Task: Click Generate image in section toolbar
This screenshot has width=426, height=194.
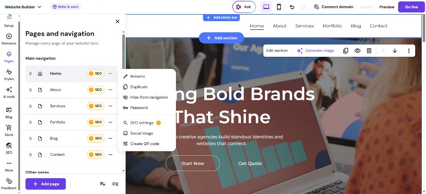Action: (x=315, y=51)
